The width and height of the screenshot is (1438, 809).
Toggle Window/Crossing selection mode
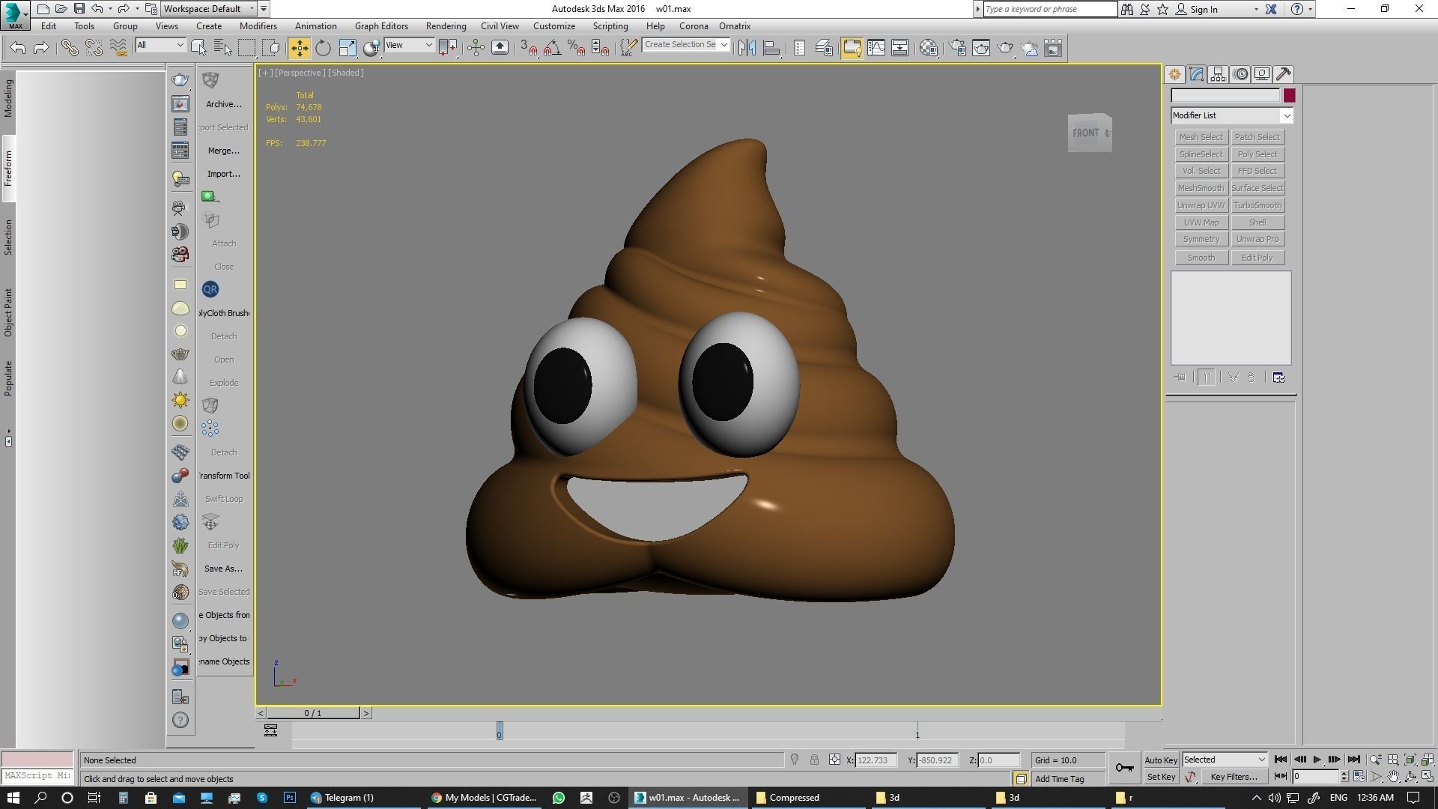271,48
